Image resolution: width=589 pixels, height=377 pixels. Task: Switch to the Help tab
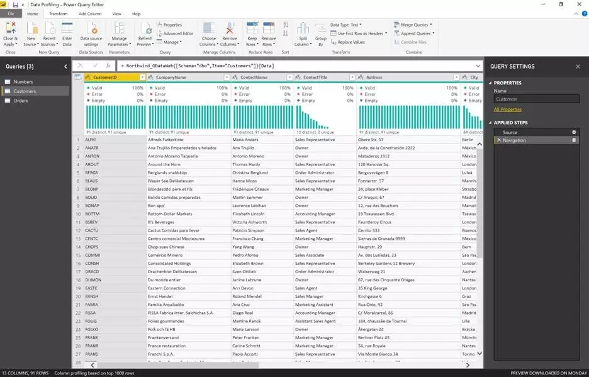tap(137, 13)
